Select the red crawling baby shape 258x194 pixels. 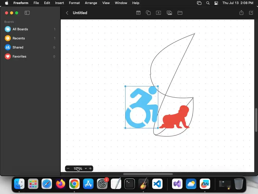tap(174, 117)
